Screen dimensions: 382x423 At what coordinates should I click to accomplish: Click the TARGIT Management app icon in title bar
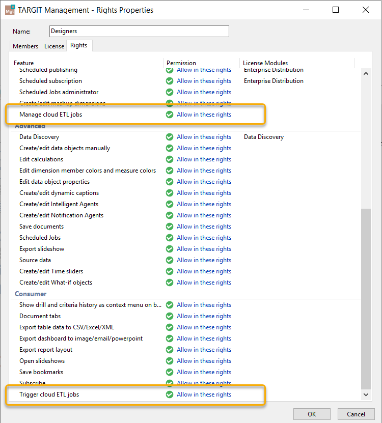[x=10, y=10]
